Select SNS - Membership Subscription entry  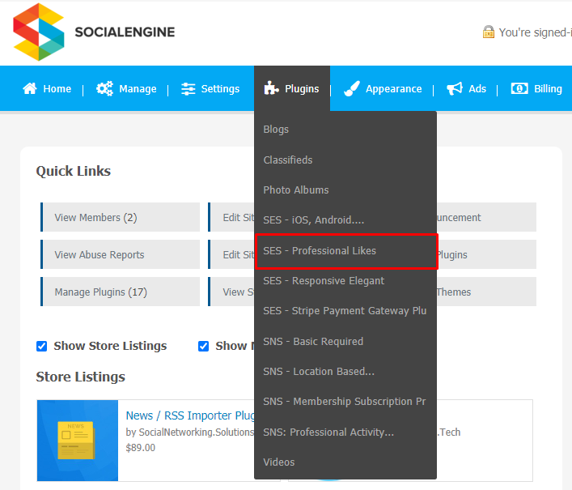[345, 401]
